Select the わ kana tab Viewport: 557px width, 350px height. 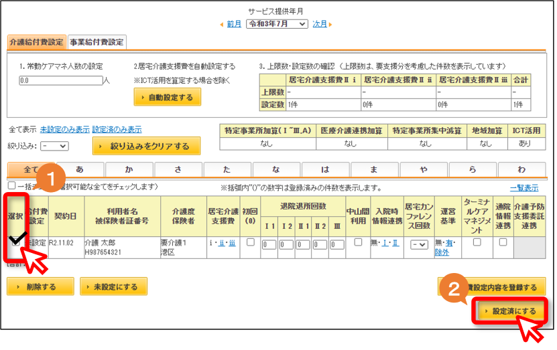(521, 169)
